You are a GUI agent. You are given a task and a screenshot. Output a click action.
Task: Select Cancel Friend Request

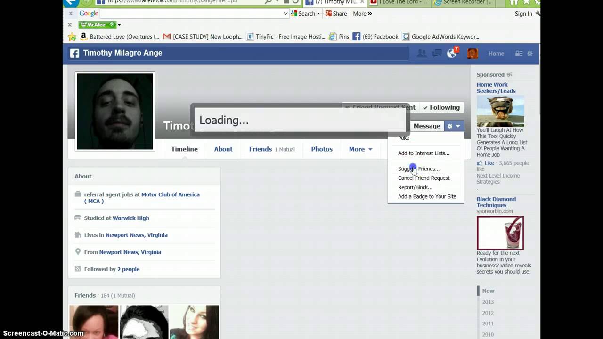tap(424, 178)
